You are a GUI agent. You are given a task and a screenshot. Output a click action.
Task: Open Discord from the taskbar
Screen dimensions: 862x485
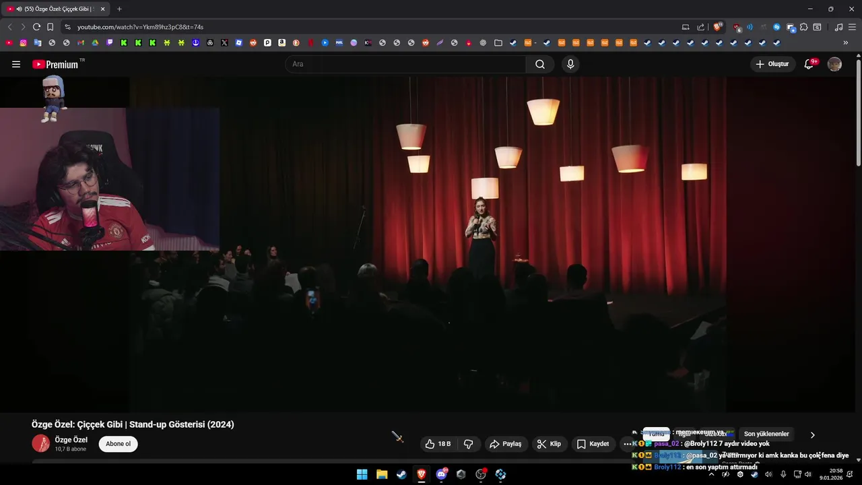click(441, 474)
